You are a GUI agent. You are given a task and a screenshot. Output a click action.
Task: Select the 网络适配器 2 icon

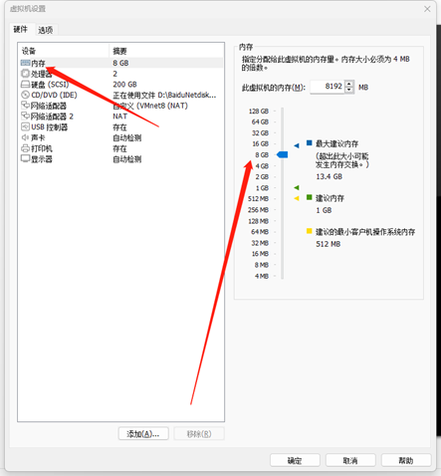[x=25, y=117]
